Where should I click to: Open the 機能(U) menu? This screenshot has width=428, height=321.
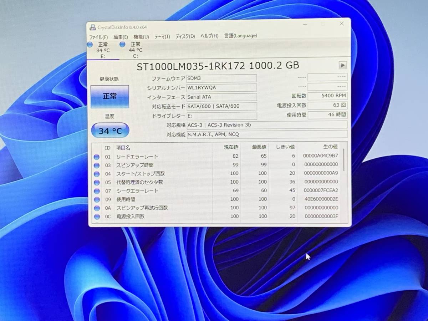click(141, 36)
